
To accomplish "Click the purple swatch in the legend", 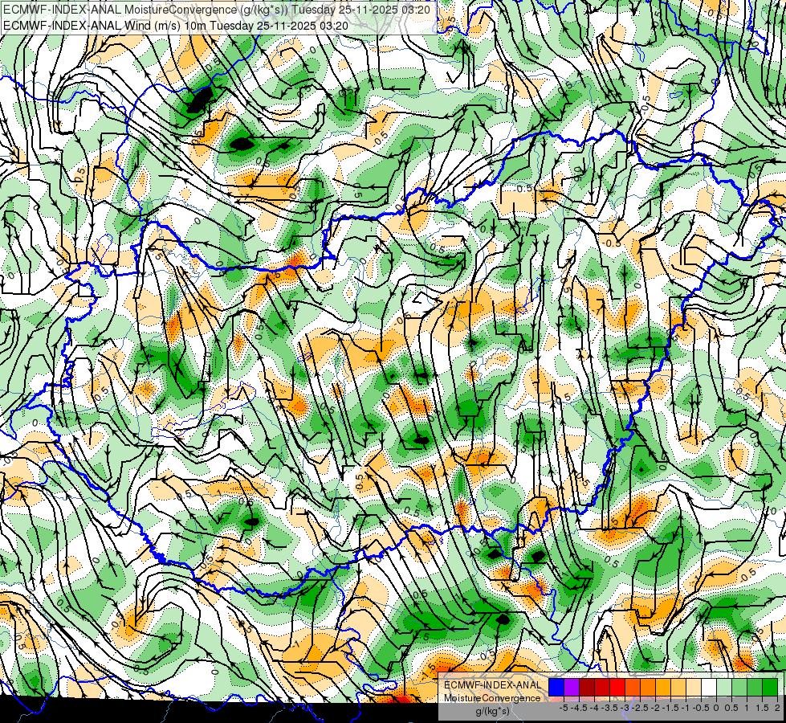I will (572, 688).
